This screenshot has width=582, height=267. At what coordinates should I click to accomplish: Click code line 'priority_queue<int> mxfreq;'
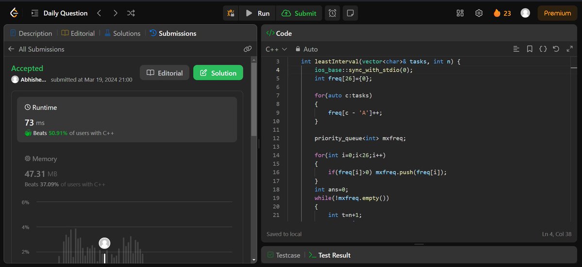pos(360,138)
